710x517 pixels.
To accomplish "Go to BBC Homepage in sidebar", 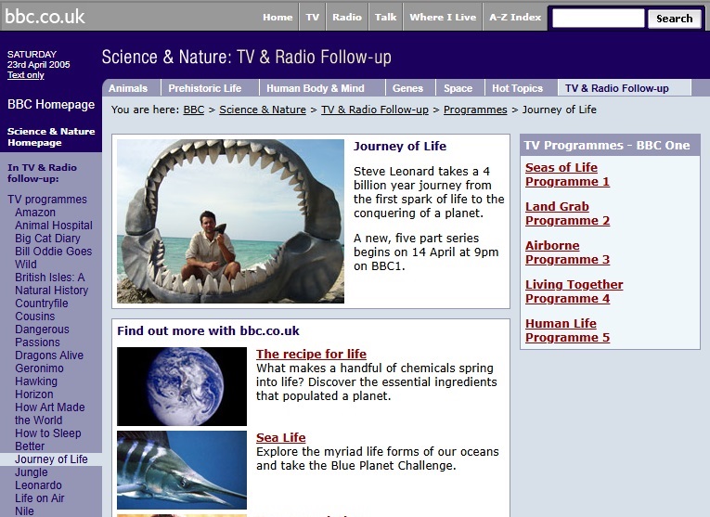I will tap(51, 105).
